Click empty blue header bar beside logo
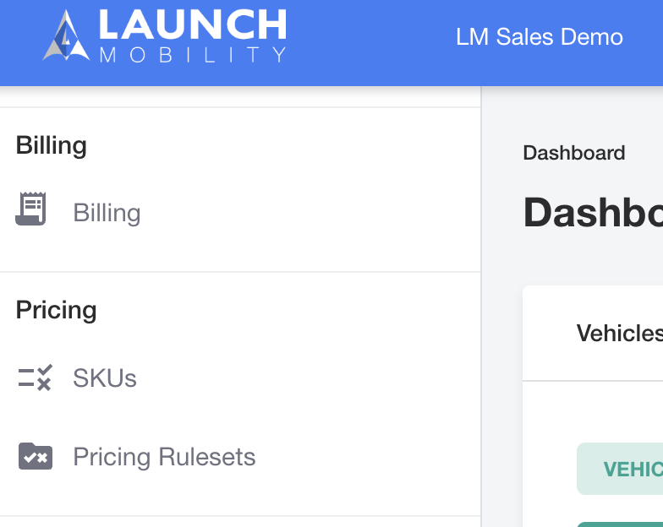The width and height of the screenshot is (663, 527). pos(372,42)
